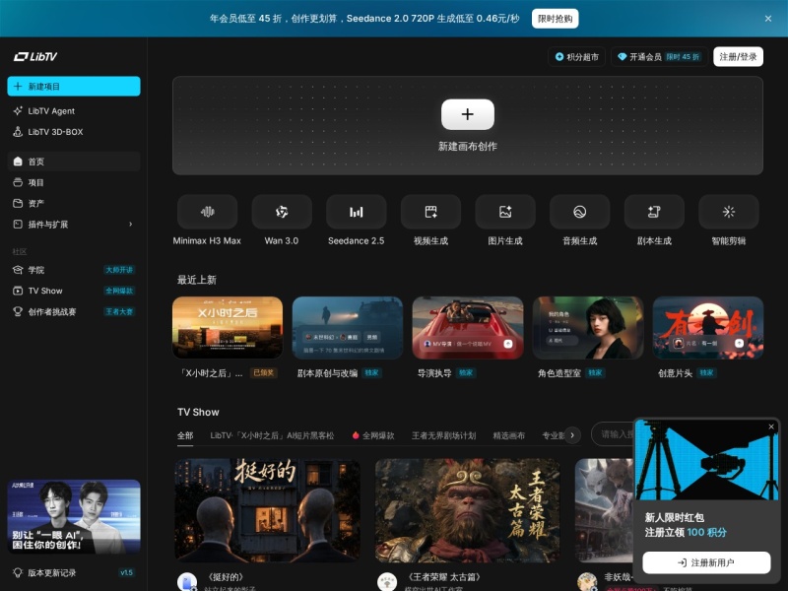Click the LibTV logo
The height and width of the screenshot is (591, 788).
[35, 57]
